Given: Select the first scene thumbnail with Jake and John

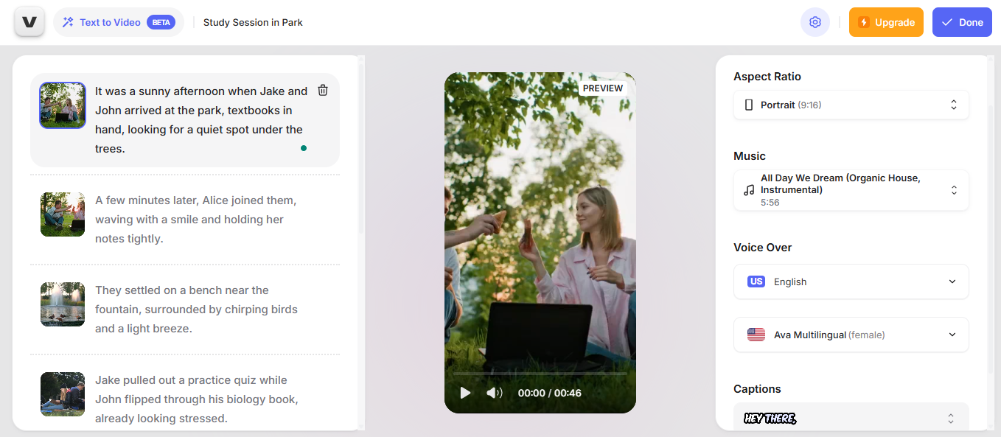Looking at the screenshot, I should pos(62,105).
